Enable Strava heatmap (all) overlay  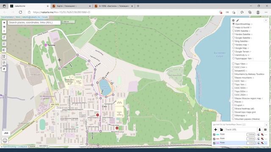[x=233, y=109]
